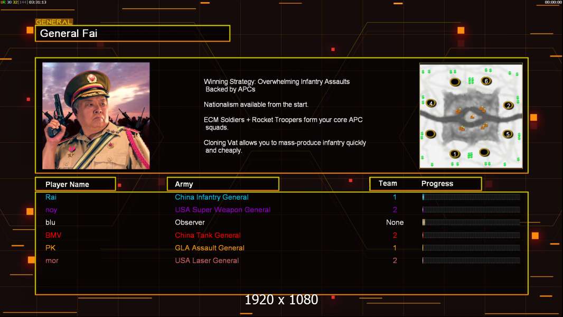
Task: Click the Nationalism available from the start line
Action: (256, 105)
